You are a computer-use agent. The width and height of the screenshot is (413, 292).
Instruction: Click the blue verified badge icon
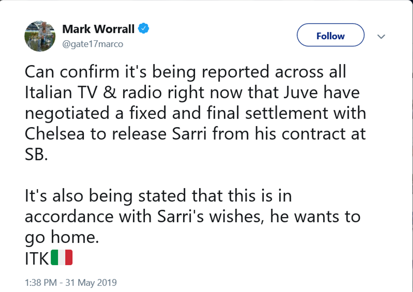point(144,28)
